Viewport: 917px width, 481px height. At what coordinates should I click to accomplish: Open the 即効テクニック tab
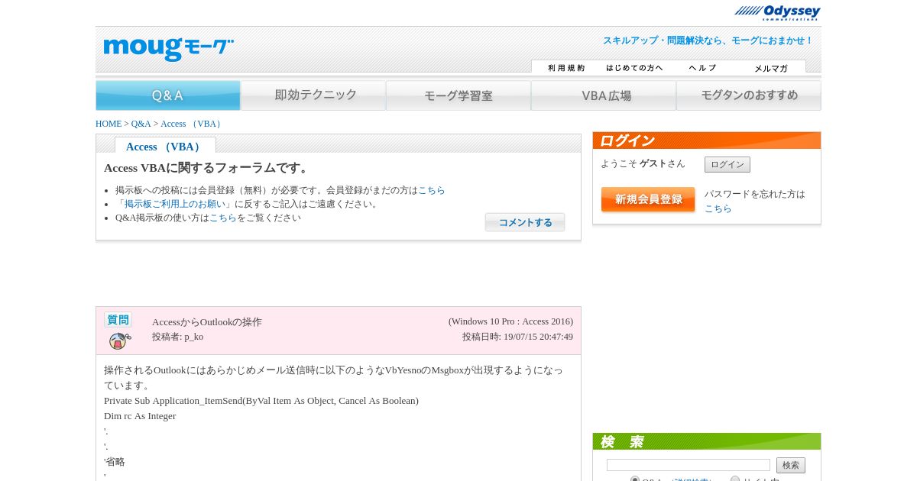pyautogui.click(x=313, y=95)
